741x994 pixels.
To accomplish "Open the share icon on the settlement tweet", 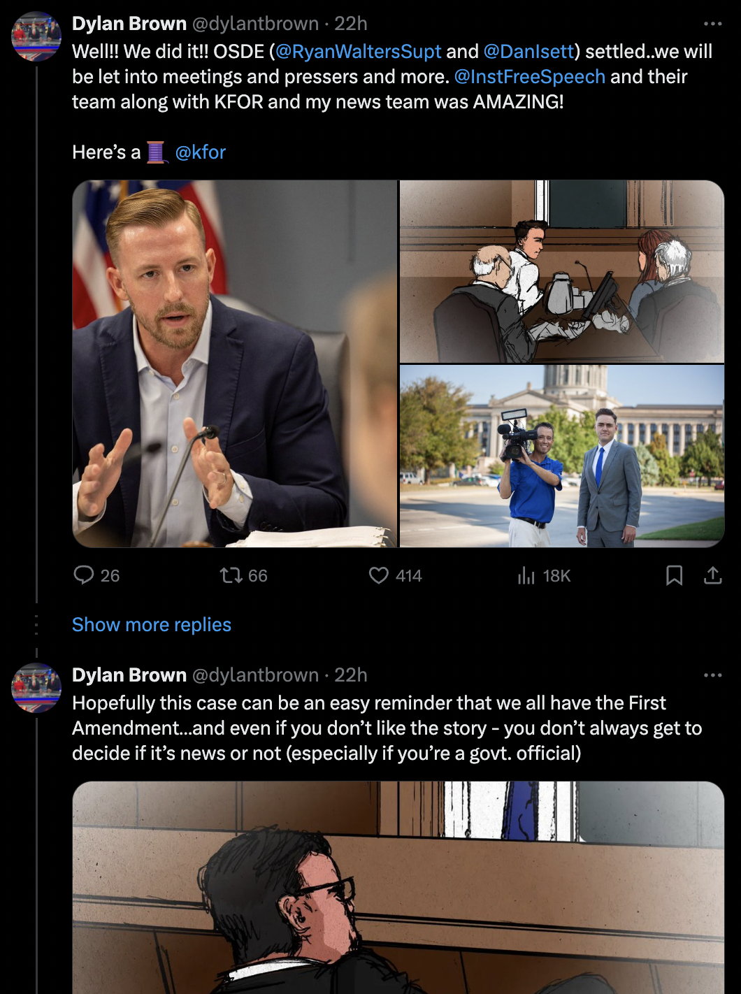I will pos(714,575).
